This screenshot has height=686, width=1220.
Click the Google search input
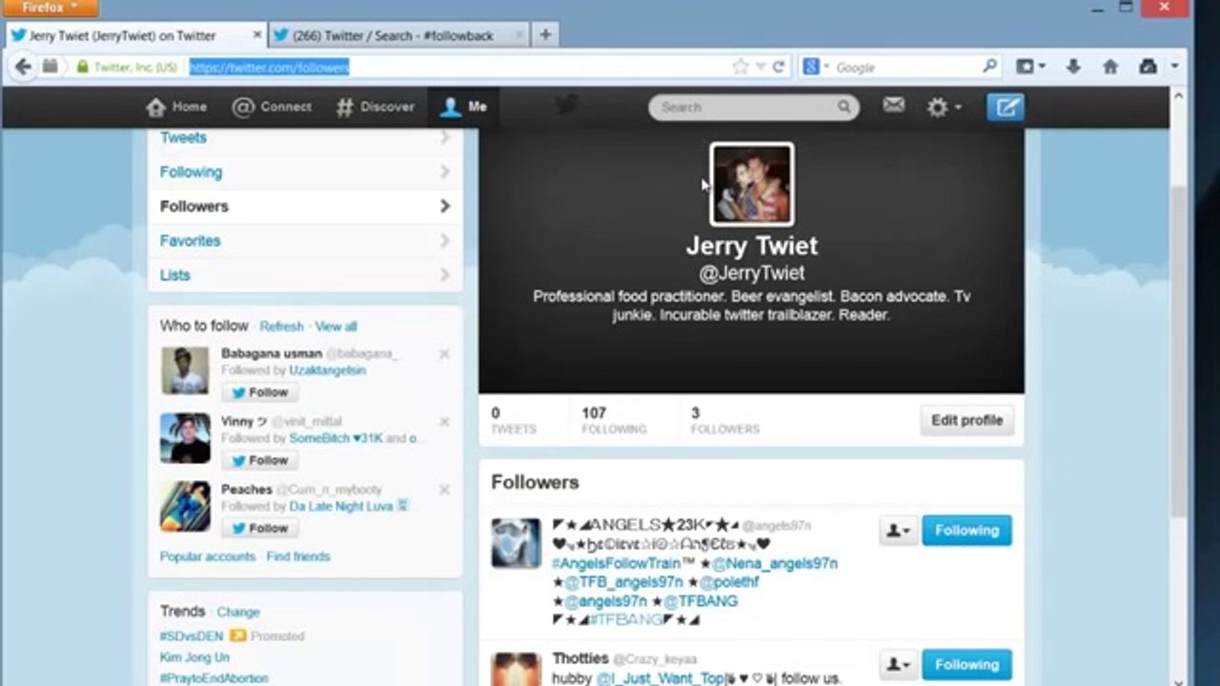[905, 67]
